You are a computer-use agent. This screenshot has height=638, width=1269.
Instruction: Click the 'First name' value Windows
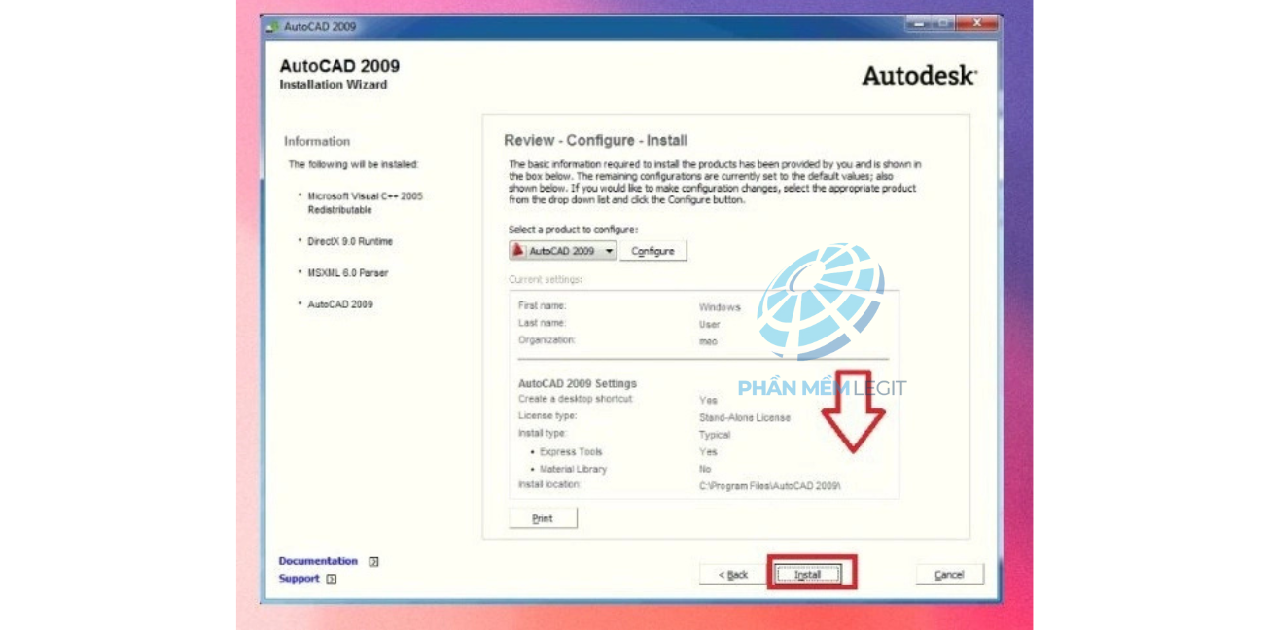click(720, 307)
